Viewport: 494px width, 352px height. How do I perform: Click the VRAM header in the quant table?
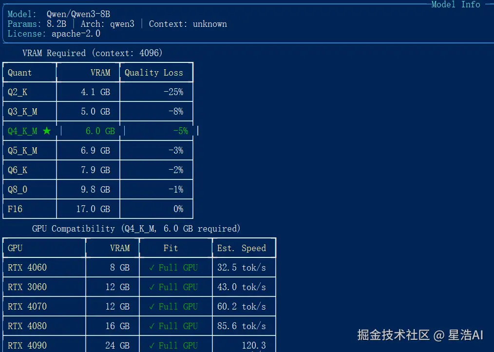click(x=100, y=73)
